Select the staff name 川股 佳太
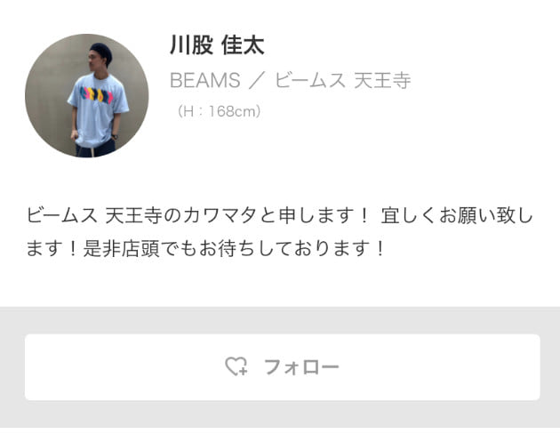Screen dimensions: 560x434 [217, 45]
